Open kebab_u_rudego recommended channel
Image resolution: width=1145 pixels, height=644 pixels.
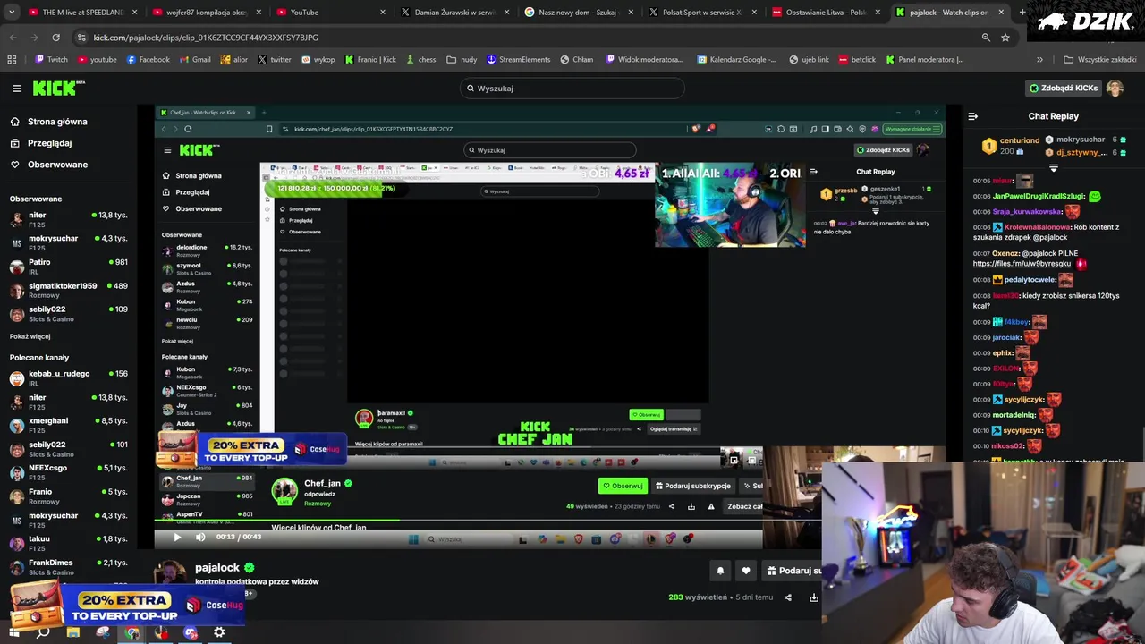69,378
